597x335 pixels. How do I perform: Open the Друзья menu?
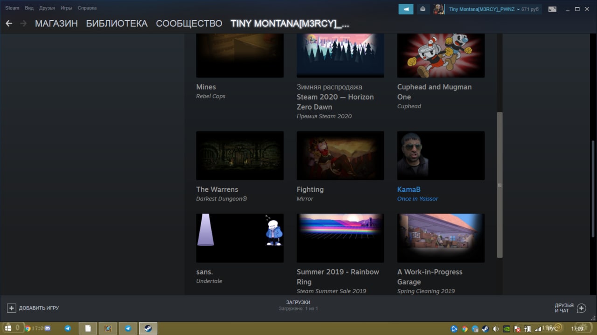point(47,8)
